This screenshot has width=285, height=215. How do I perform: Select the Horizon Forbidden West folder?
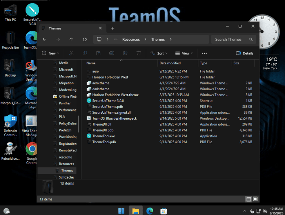click(110, 77)
